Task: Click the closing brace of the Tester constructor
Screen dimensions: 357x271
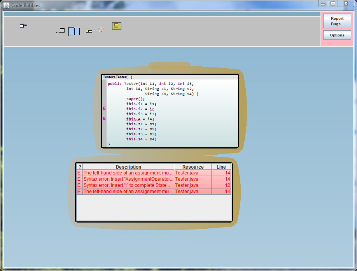Action: (x=109, y=144)
